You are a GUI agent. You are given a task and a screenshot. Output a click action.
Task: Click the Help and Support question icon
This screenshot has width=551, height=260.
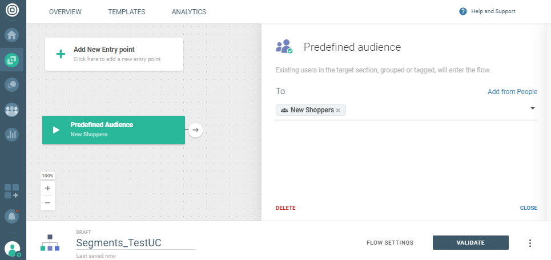click(463, 11)
